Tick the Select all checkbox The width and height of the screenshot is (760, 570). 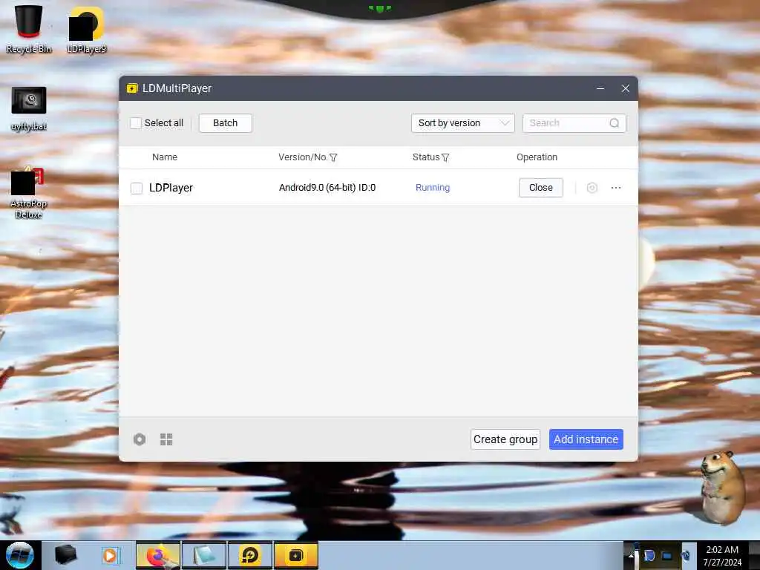coord(136,123)
